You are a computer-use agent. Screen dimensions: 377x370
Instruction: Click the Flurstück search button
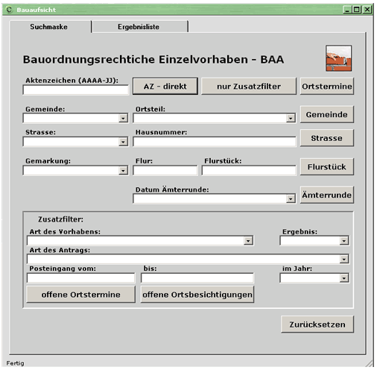click(x=327, y=166)
